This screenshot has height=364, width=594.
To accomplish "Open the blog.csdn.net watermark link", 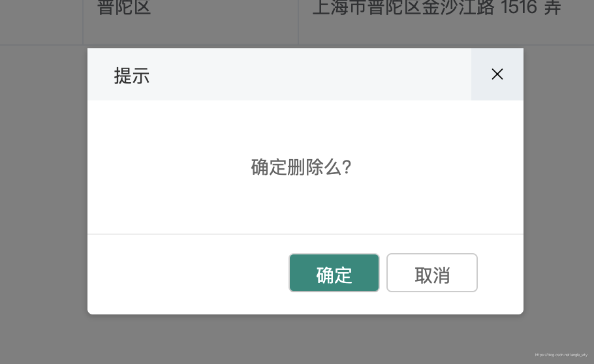I will tap(561, 355).
